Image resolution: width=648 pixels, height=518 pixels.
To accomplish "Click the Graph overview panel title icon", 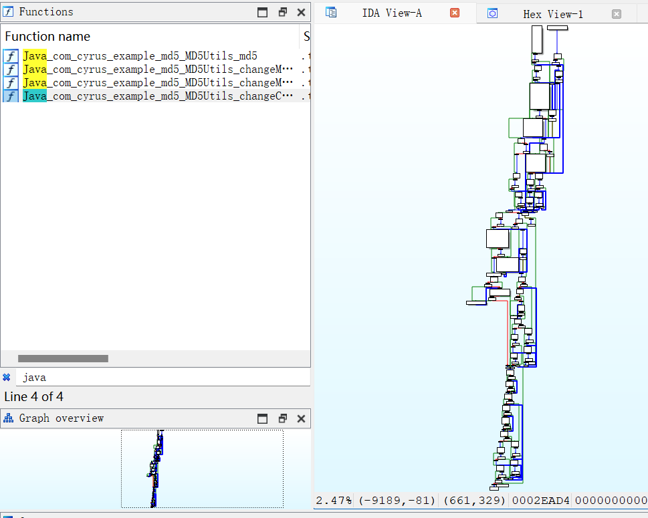I will tap(8, 418).
